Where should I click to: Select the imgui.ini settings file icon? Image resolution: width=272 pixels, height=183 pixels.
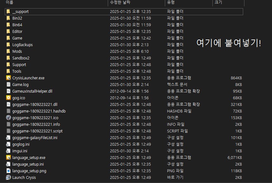coord(8,151)
